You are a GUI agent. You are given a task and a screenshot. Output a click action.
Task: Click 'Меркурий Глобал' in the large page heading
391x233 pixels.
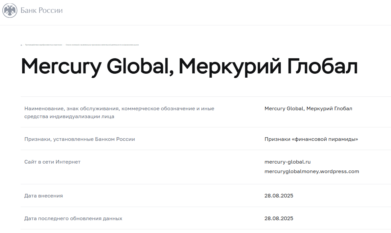point(268,66)
